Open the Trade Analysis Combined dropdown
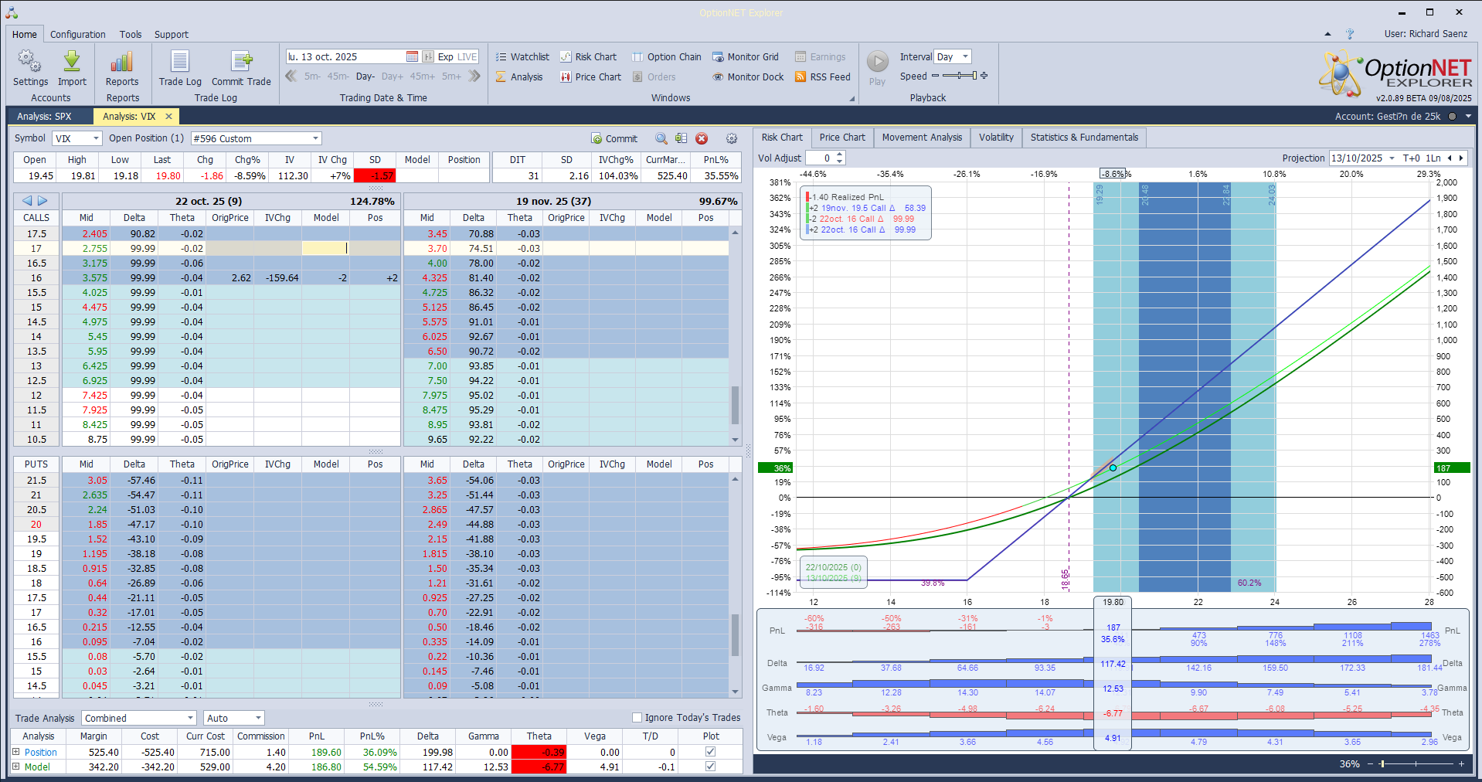The height and width of the screenshot is (782, 1482). tap(190, 718)
